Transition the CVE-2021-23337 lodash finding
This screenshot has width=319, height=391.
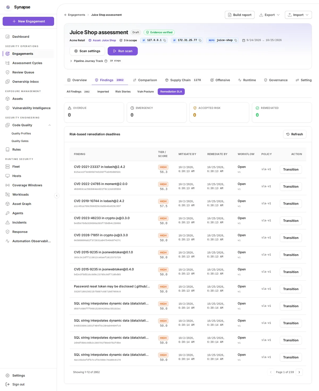point(291,170)
